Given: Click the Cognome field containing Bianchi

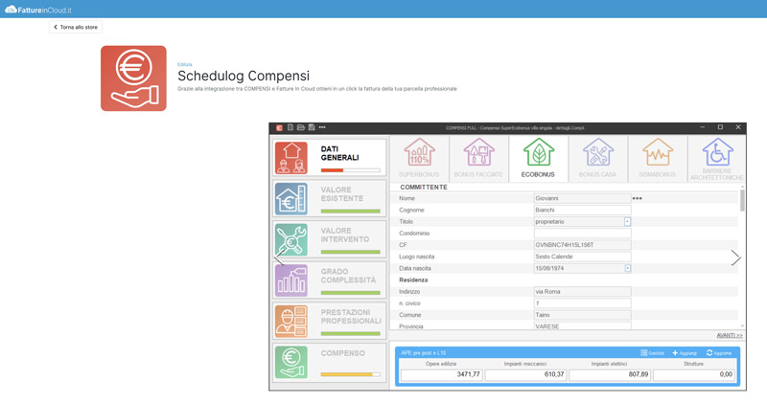Looking at the screenshot, I should [582, 210].
